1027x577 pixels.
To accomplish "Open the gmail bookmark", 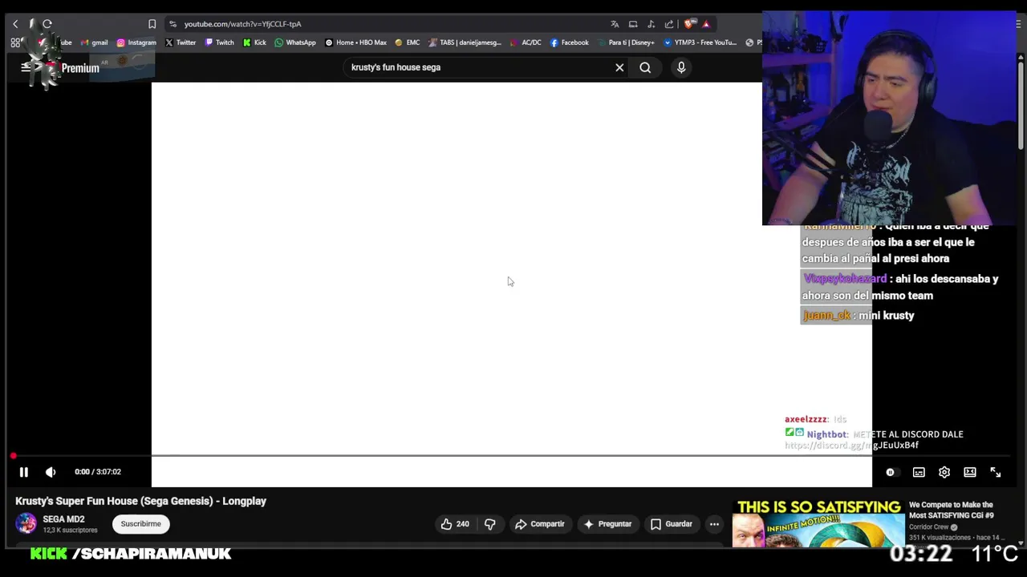I will (95, 42).
